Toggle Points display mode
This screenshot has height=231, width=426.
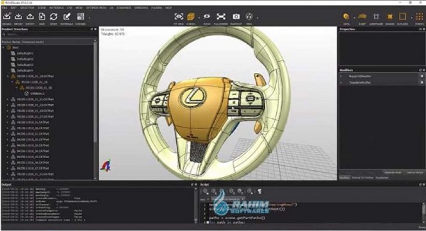(420, 17)
